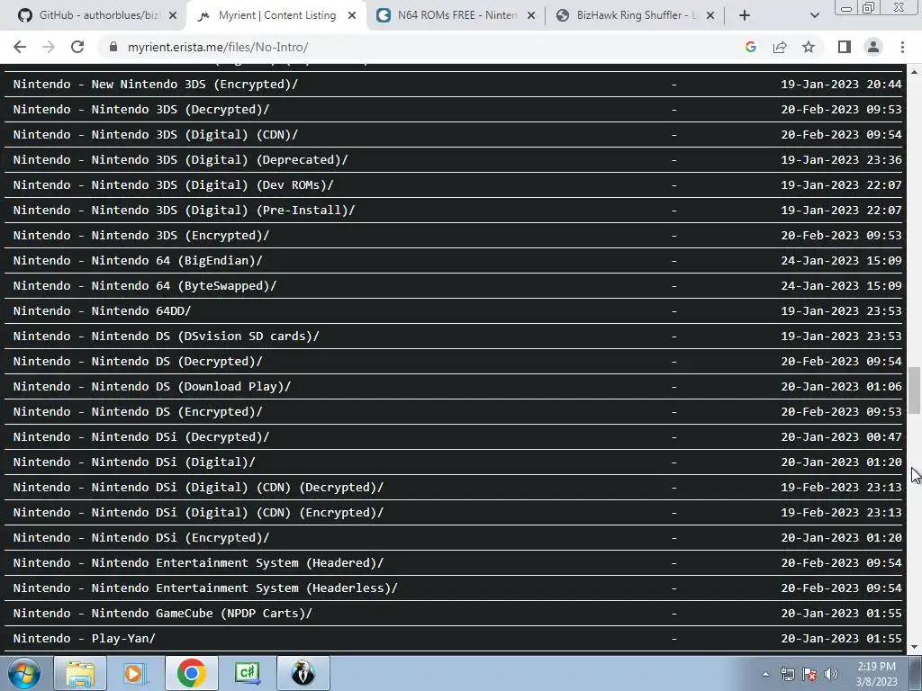
Task: Open Windows Media Player taskbar icon
Action: [x=135, y=673]
